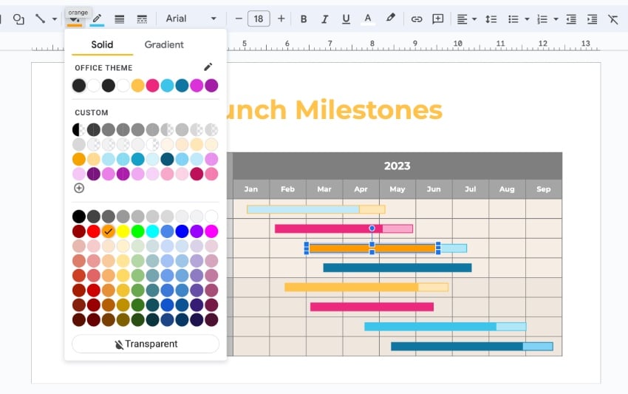Decrease font size with minus button
Image resolution: width=628 pixels, height=394 pixels.
[239, 18]
